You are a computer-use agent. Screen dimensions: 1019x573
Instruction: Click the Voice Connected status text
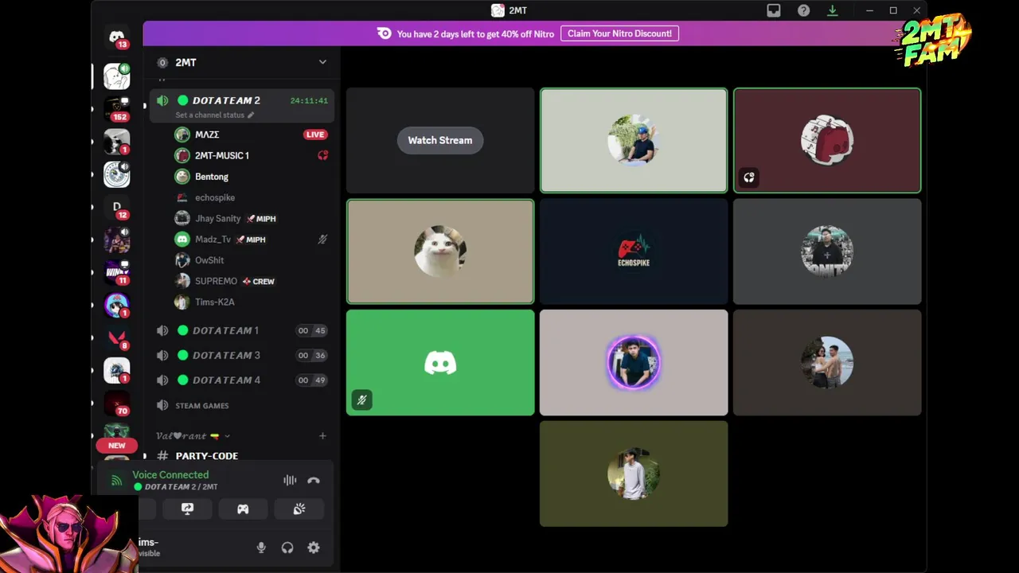tap(170, 475)
